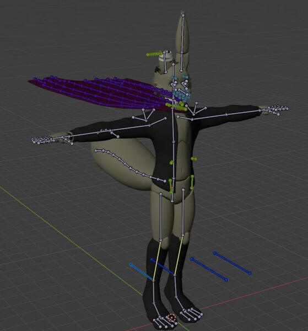Select a purple hair strand bone
The image size is (308, 331).
coord(101,93)
